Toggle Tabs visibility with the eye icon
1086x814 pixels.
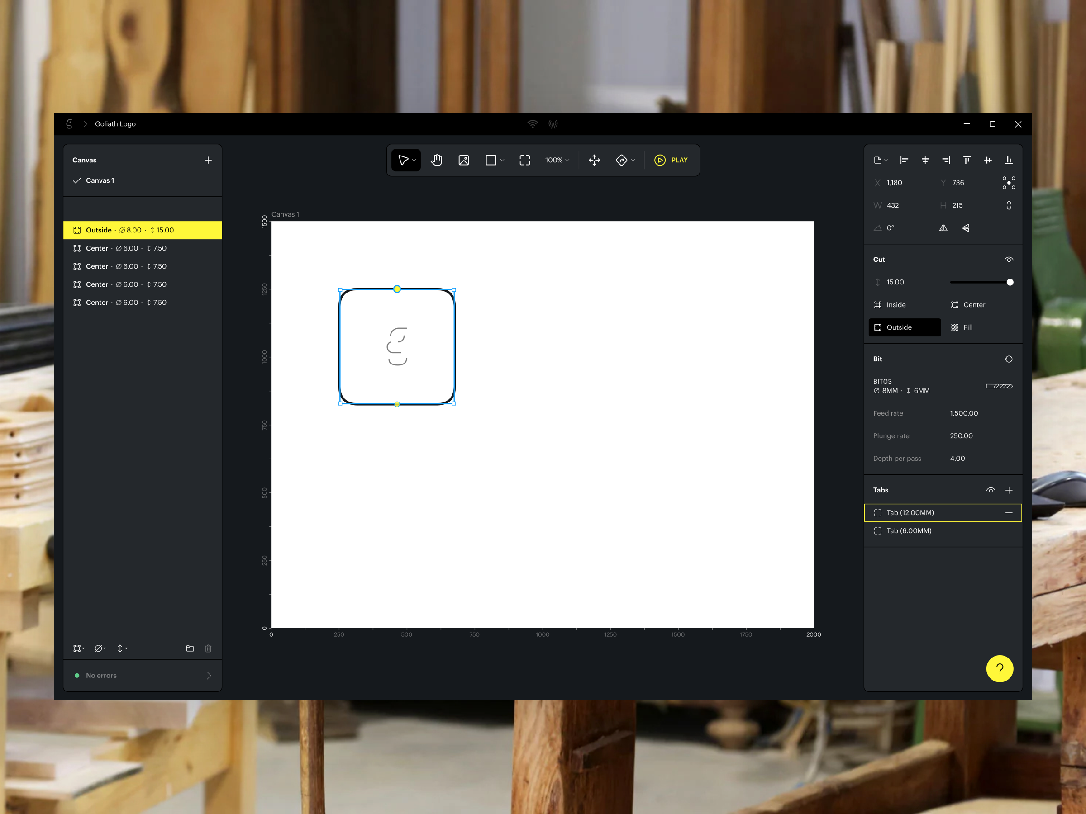click(990, 490)
